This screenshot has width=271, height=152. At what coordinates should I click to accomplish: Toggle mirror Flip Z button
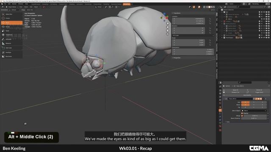point(263,107)
